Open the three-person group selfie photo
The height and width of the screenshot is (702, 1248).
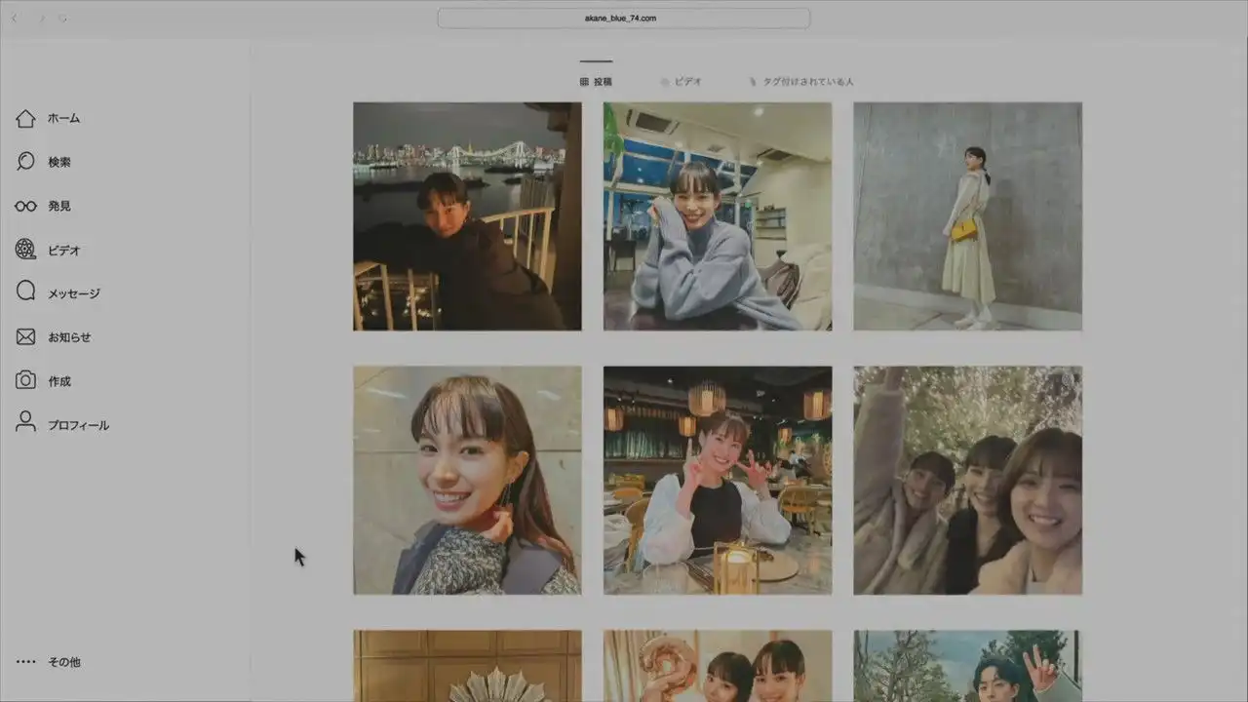pyautogui.click(x=967, y=480)
